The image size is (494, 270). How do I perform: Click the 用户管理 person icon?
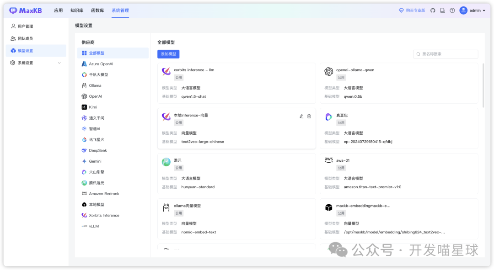[13, 26]
